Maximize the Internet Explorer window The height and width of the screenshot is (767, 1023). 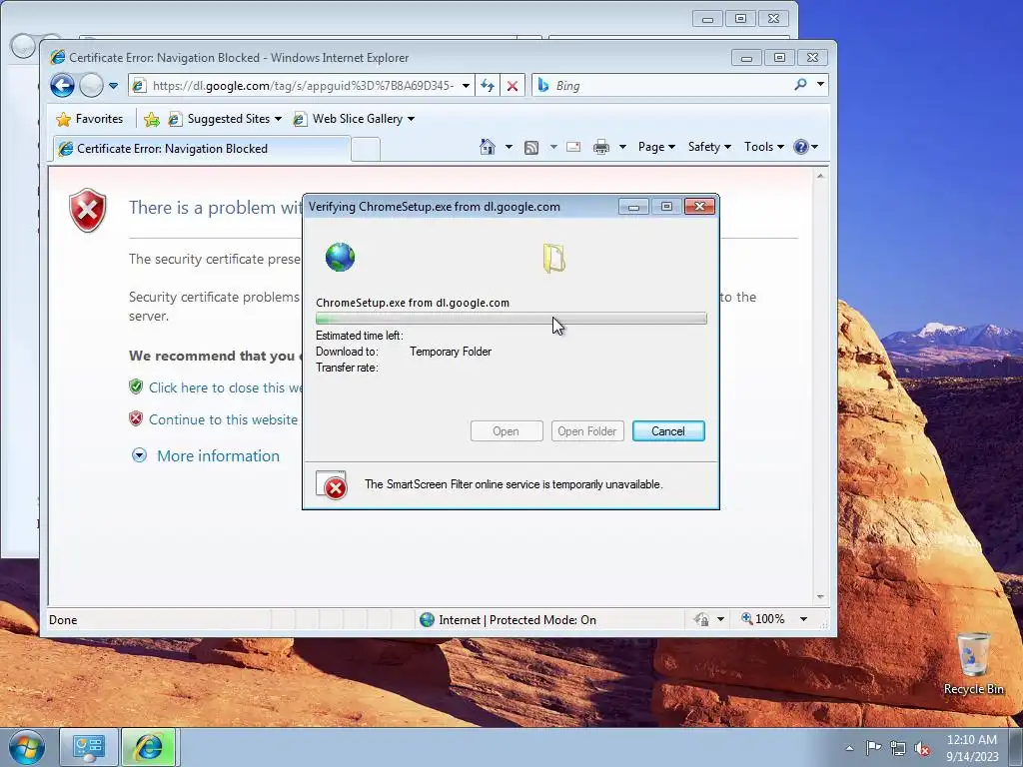(779, 58)
